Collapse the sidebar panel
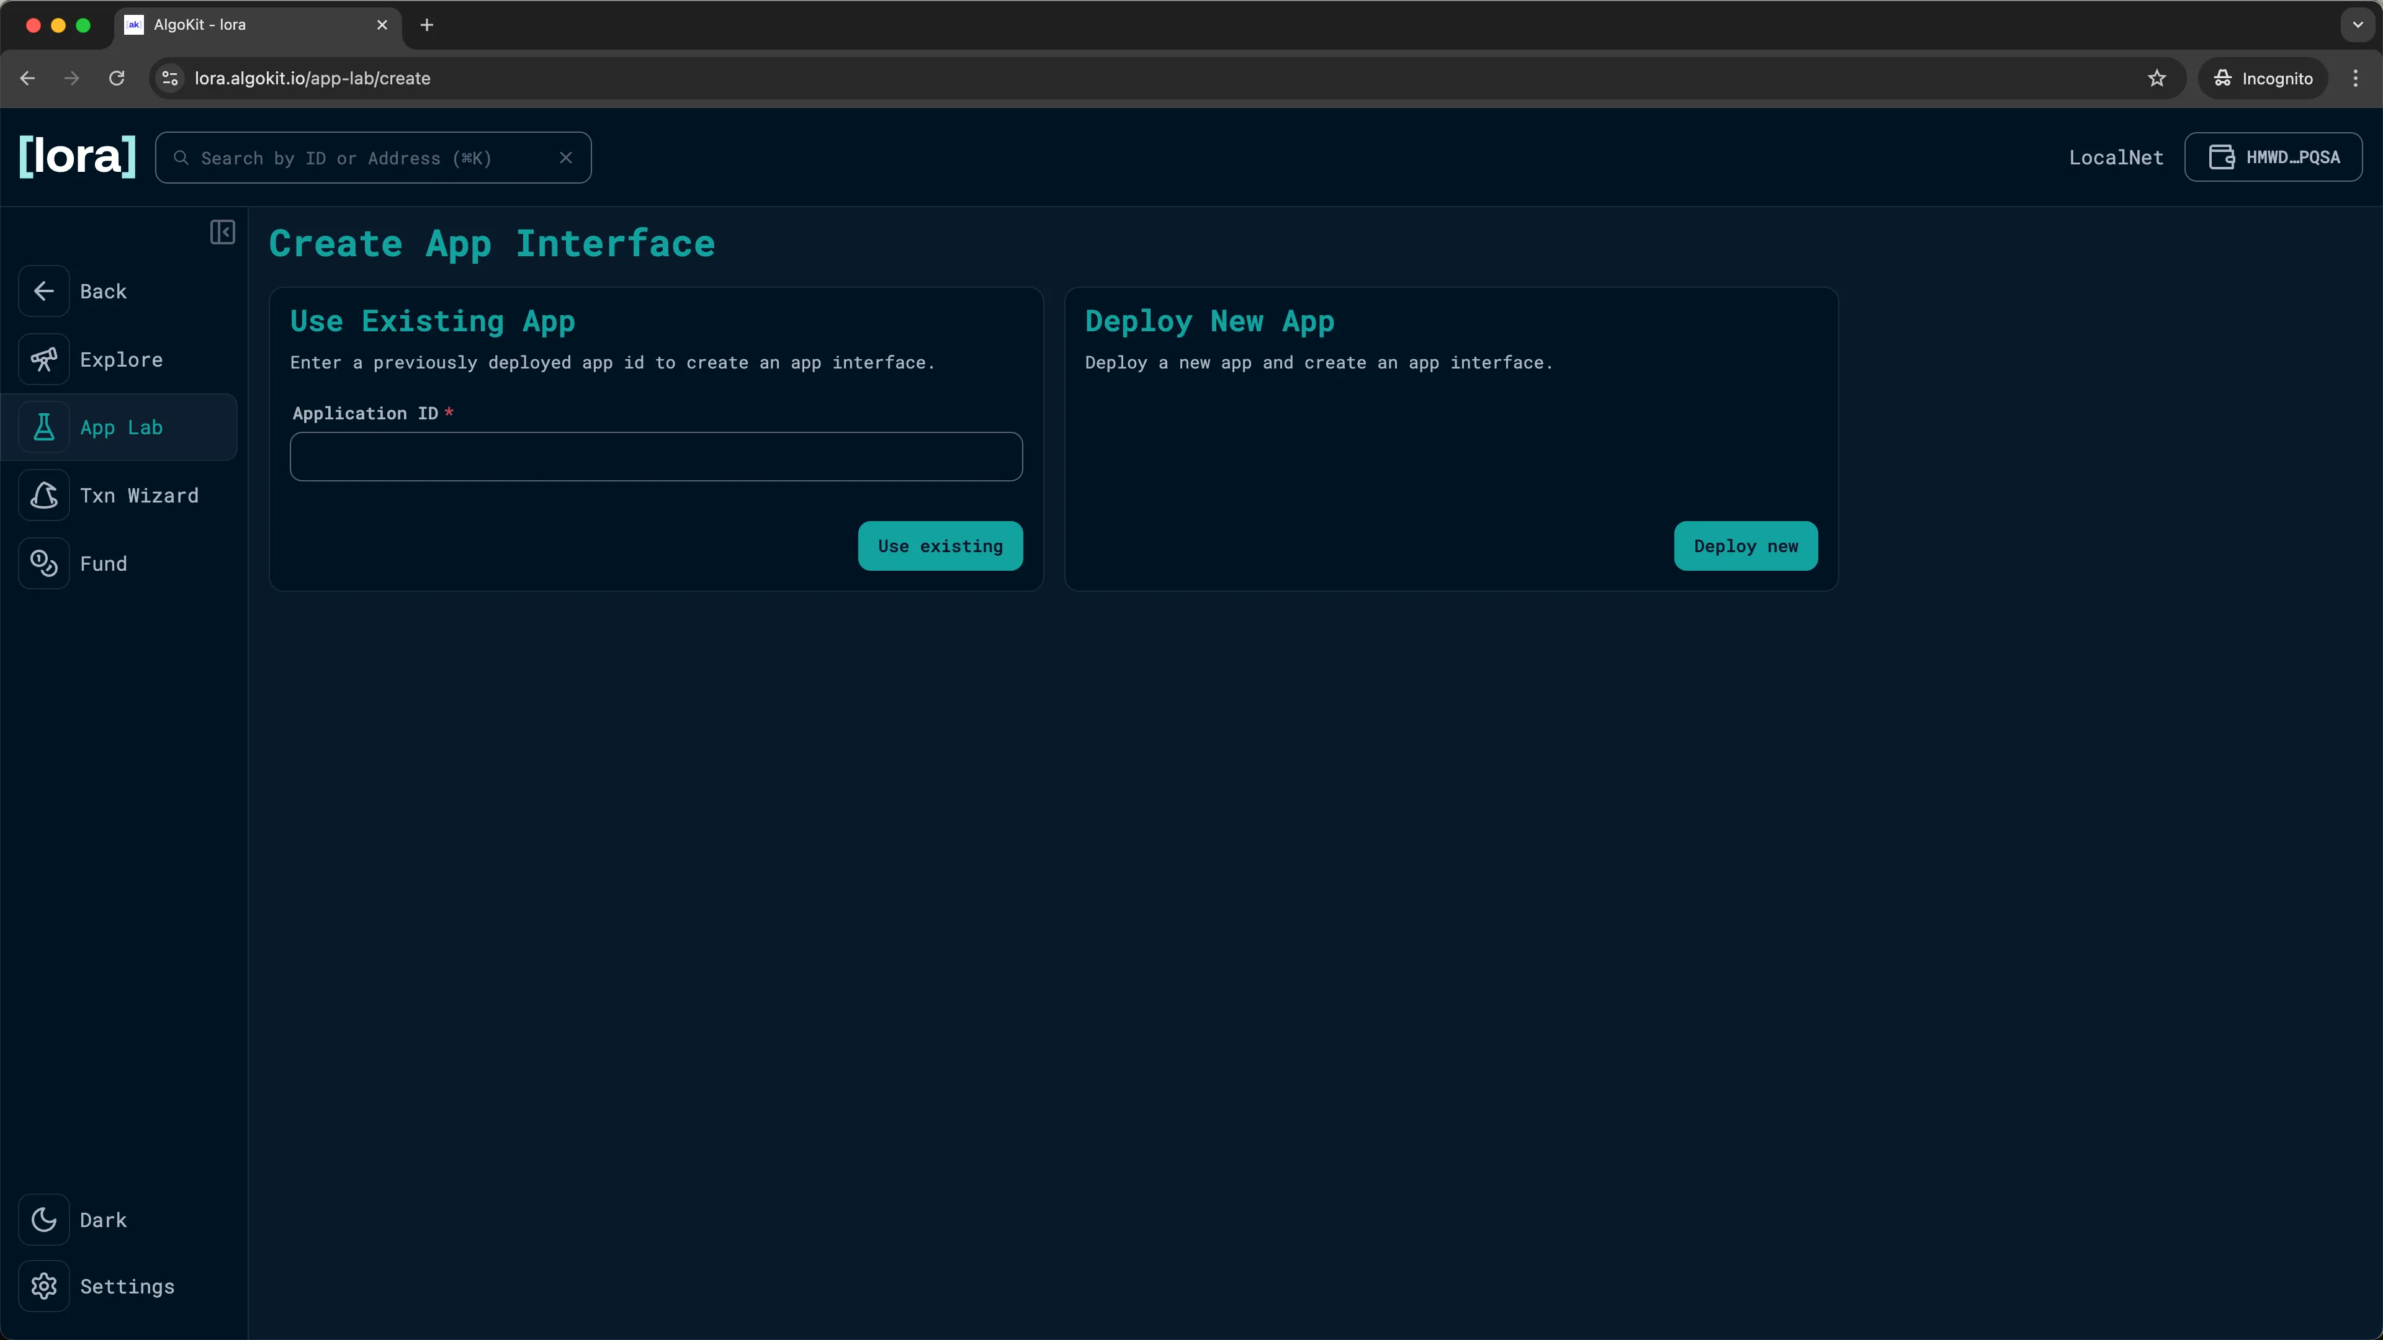 (222, 232)
